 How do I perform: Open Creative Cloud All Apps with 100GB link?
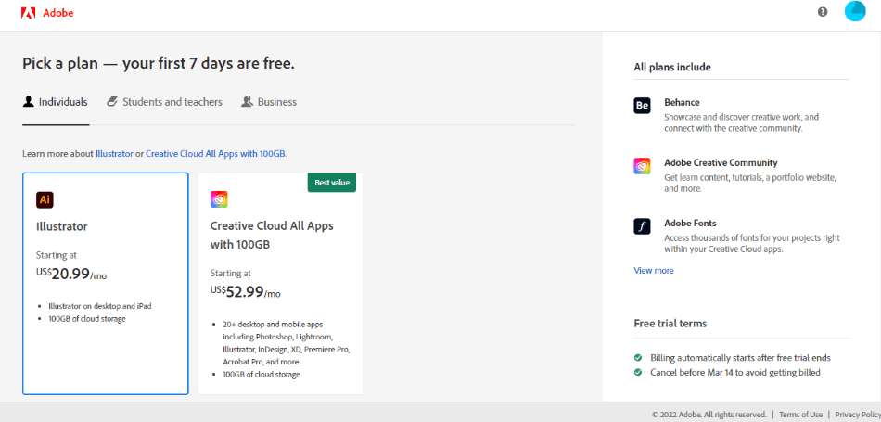pyautogui.click(x=215, y=153)
